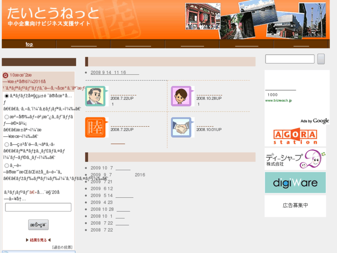Click the 2009 4 23 entry text
This screenshot has height=253, width=337.
point(102,202)
